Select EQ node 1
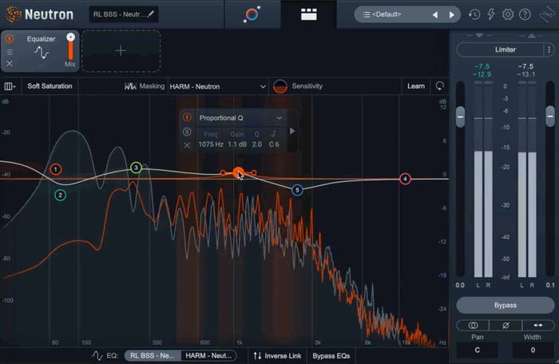This screenshot has height=364, width=559. click(x=56, y=169)
